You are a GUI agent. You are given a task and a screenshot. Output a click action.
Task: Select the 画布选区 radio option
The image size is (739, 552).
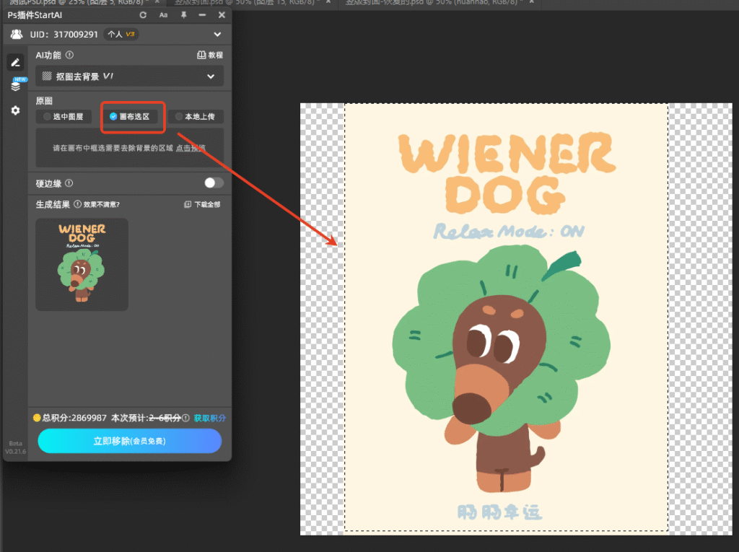tap(129, 116)
